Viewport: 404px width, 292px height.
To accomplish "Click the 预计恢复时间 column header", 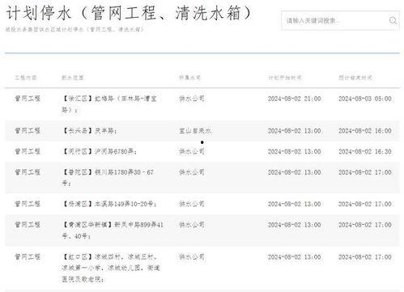I will (355, 78).
